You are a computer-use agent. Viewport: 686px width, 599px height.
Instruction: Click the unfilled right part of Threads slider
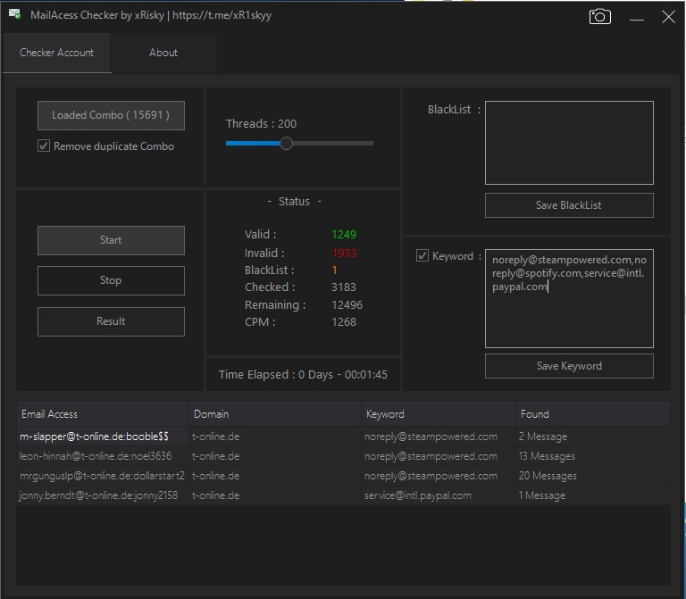click(x=333, y=143)
